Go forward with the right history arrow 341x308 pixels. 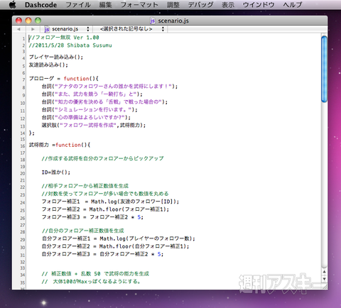coord(33,29)
